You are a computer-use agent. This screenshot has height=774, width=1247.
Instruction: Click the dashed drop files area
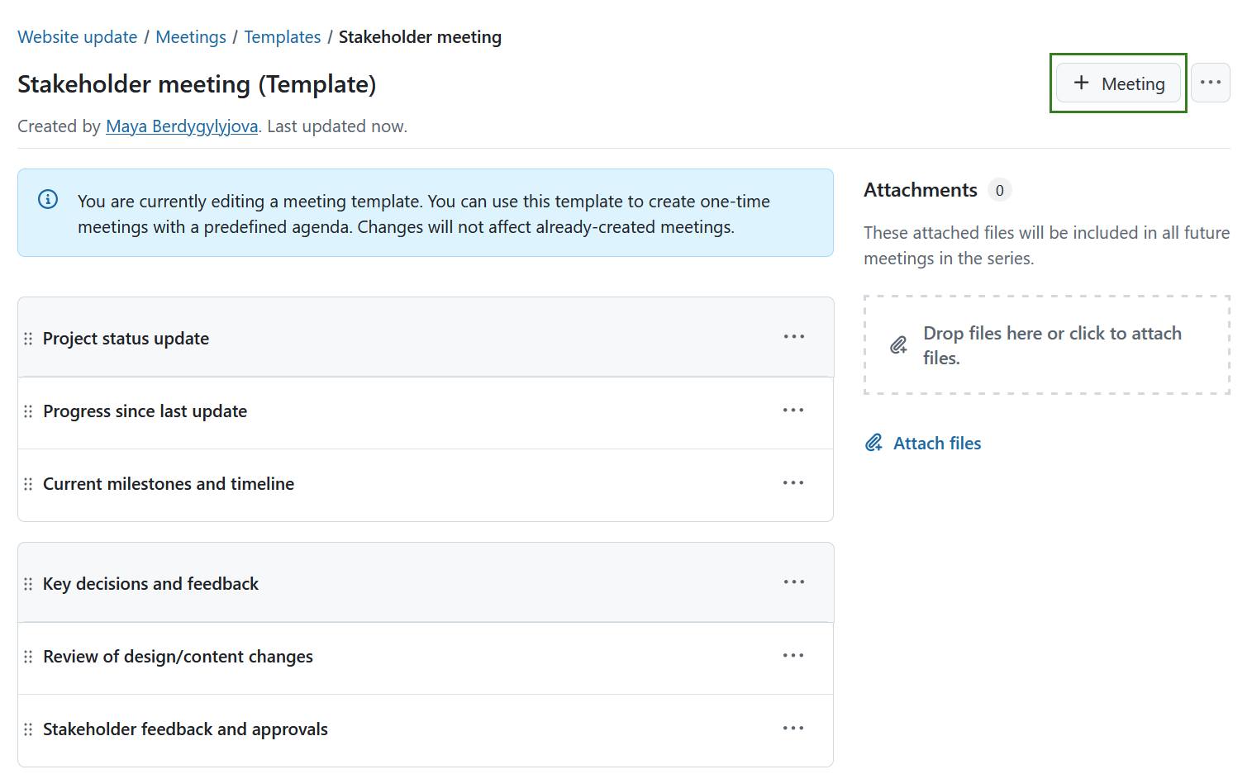[x=1046, y=345]
